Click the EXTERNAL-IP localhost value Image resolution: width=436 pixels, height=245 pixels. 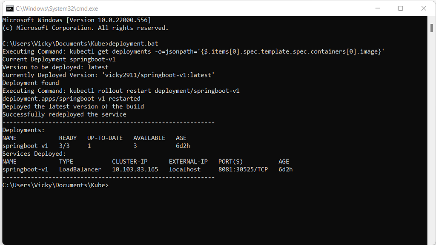click(185, 169)
